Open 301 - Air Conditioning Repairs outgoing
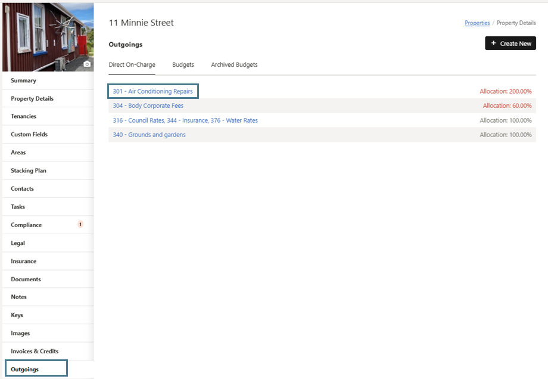Image resolution: width=548 pixels, height=379 pixels. tap(152, 92)
